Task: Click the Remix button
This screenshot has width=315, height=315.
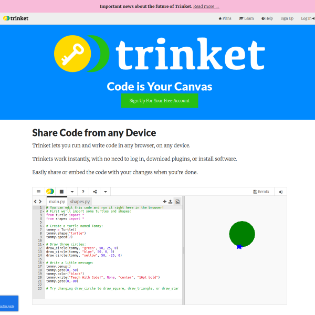Action: click(x=261, y=192)
